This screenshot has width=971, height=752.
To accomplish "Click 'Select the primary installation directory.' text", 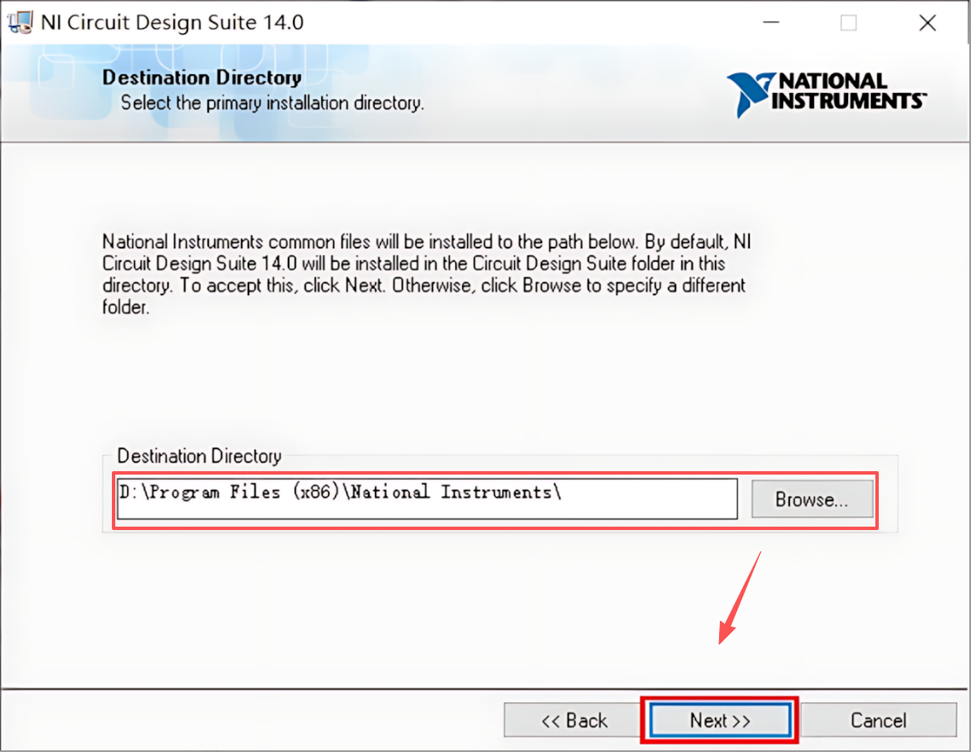I will click(272, 102).
